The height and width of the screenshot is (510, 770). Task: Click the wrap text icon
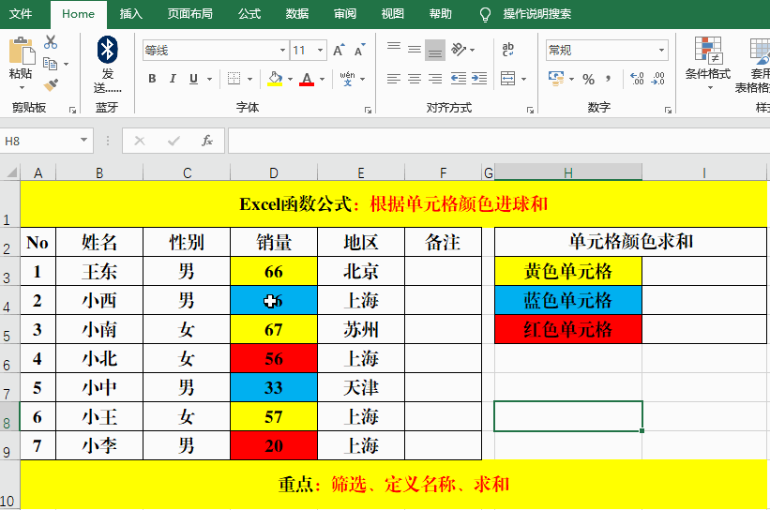(507, 50)
